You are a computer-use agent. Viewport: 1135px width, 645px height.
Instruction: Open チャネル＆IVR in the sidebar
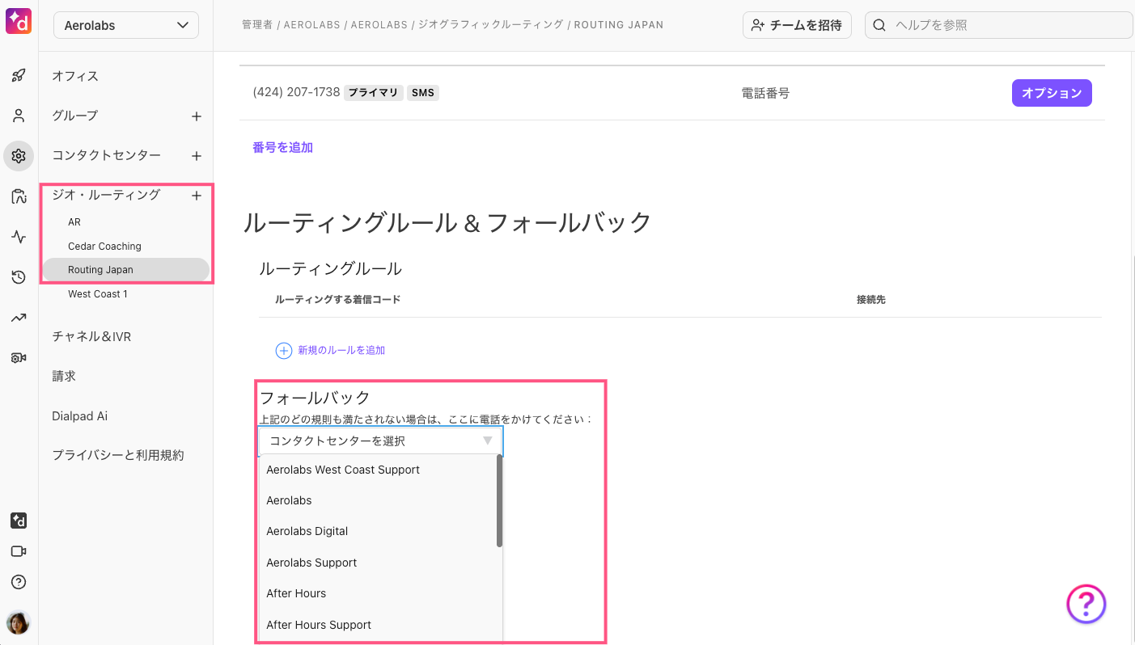91,336
